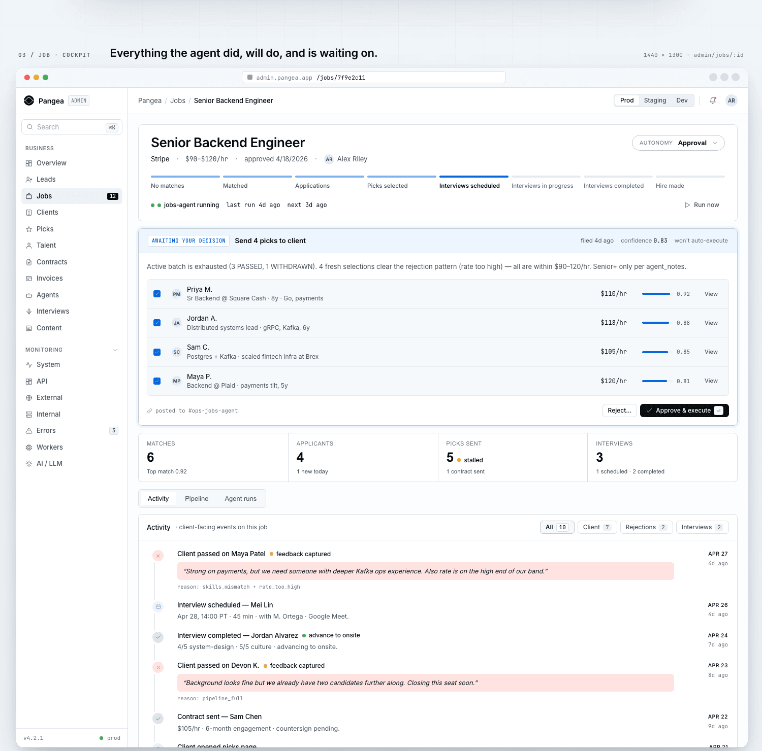Collapse the Monitoring section chevron
Screen dimensions: 762x751
115,350
